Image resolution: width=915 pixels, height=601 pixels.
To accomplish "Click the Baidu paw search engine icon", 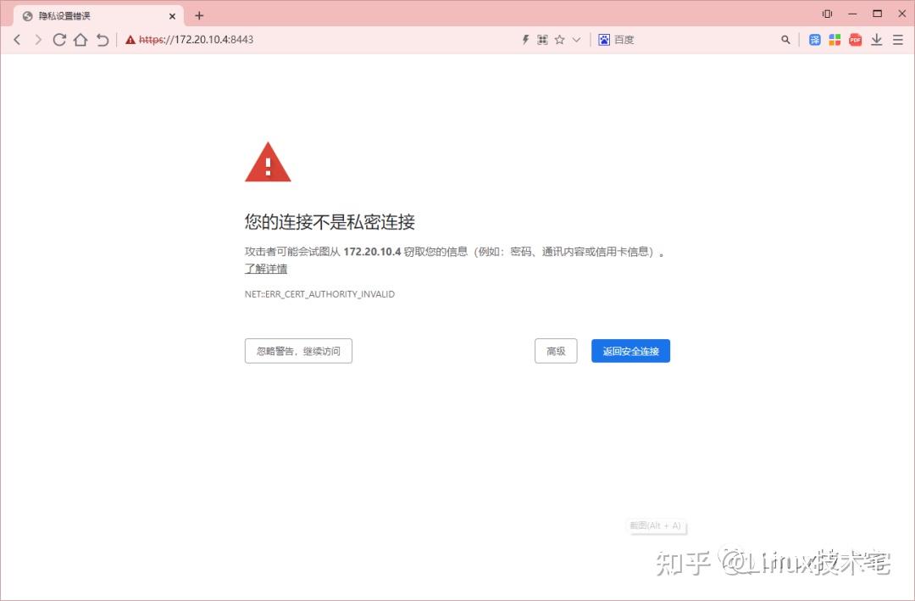I will tap(604, 40).
